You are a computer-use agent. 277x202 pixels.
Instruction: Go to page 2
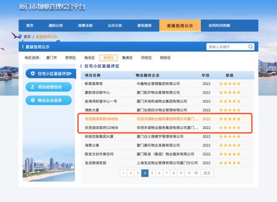tap(130, 173)
